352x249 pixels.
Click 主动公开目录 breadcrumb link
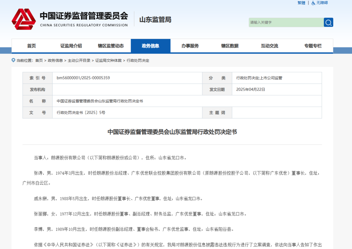pos(79,61)
